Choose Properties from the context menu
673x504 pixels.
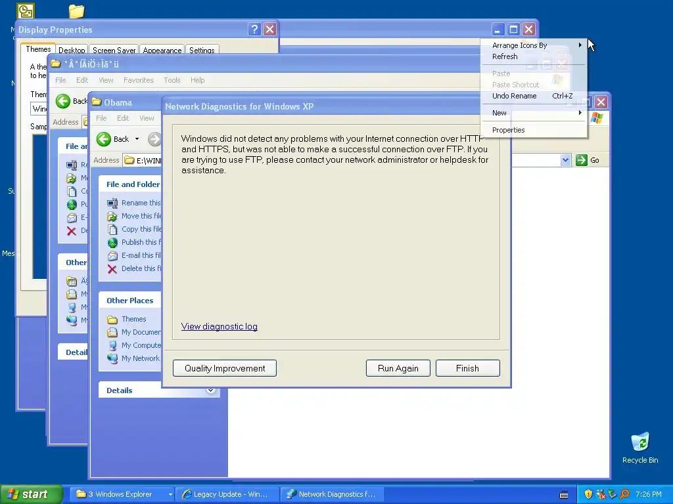[x=534, y=130]
